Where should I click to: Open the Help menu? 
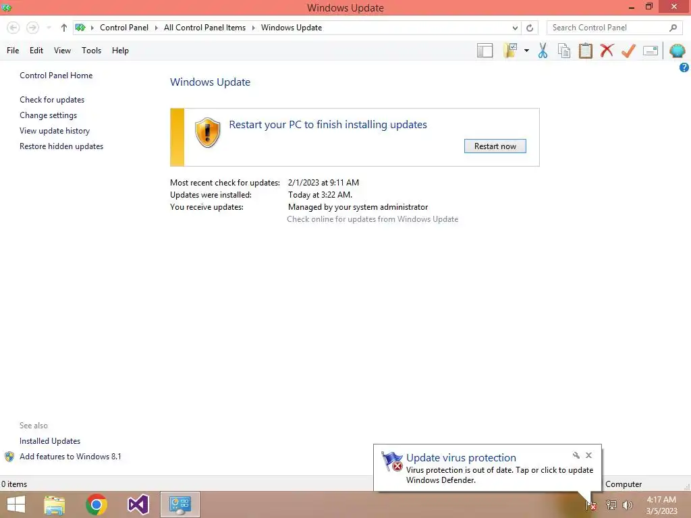point(120,51)
